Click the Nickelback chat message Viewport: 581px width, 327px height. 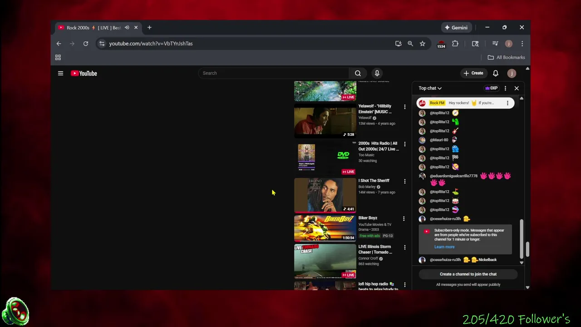tap(487, 260)
